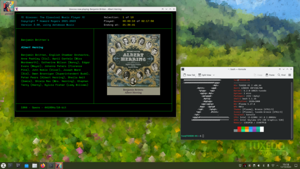Click "Benjamin Britten's" composer text

pyautogui.click(x=35, y=40)
